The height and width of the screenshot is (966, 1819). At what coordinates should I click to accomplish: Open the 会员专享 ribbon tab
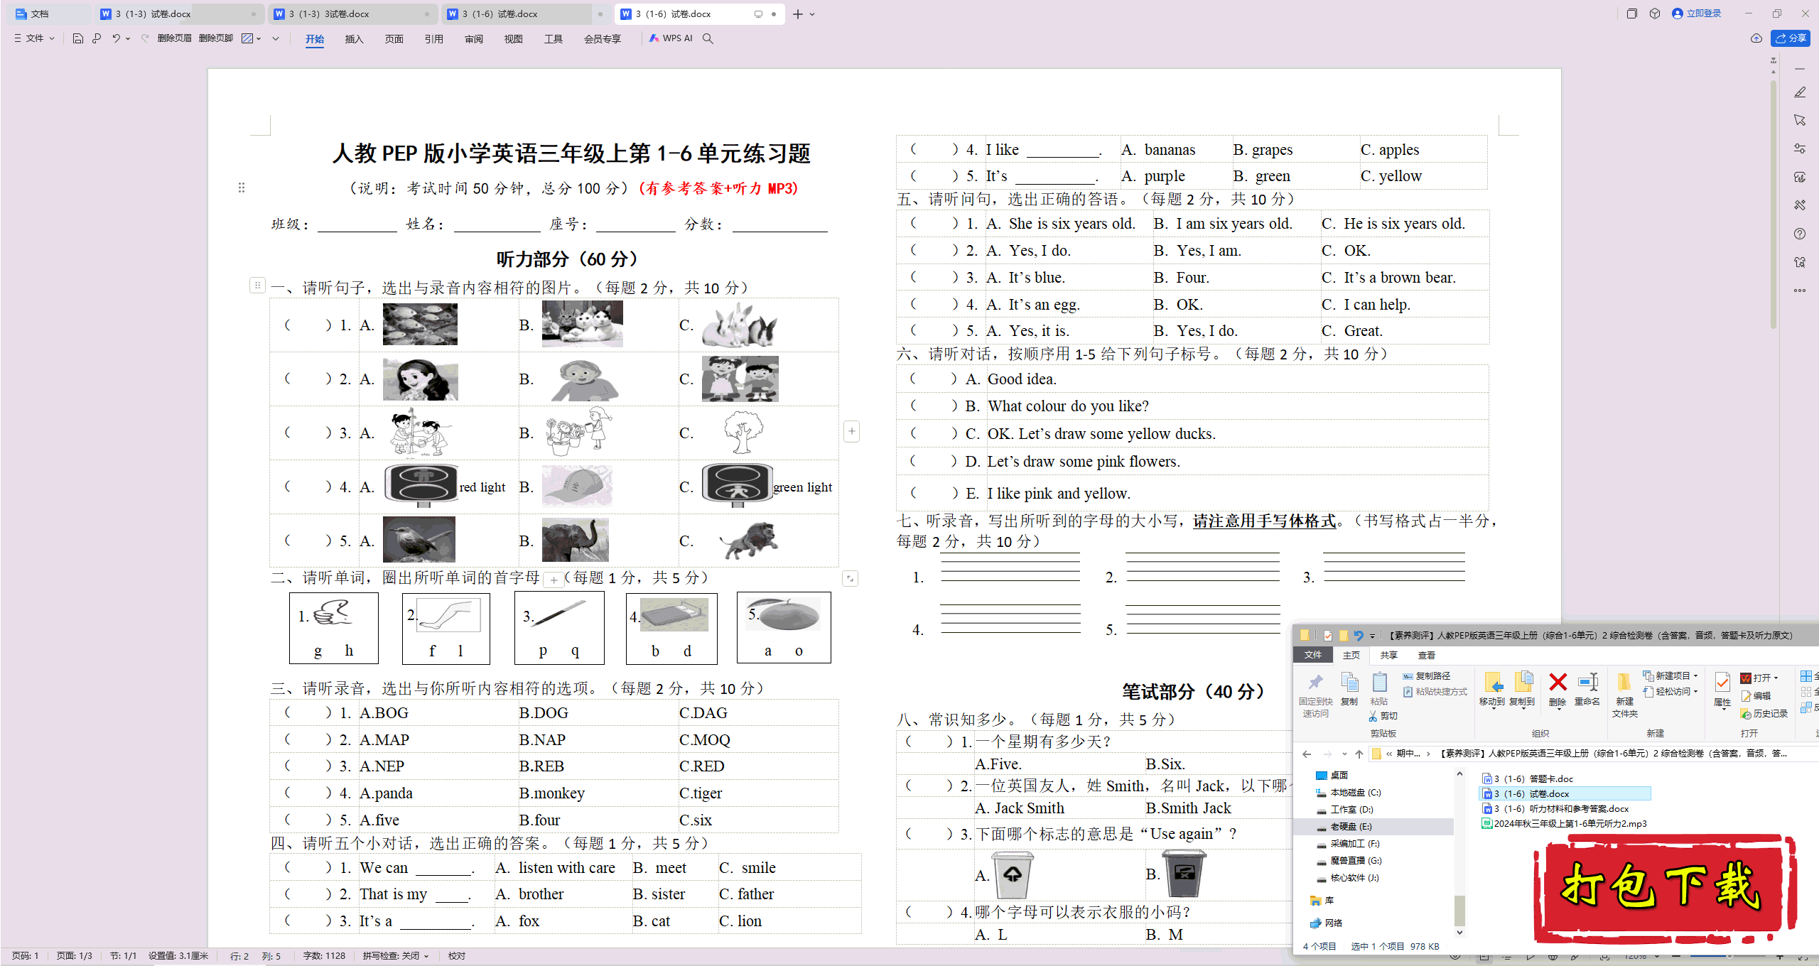tap(602, 39)
